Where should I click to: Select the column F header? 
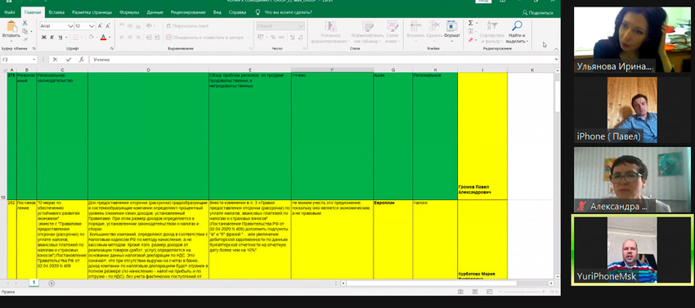332,70
